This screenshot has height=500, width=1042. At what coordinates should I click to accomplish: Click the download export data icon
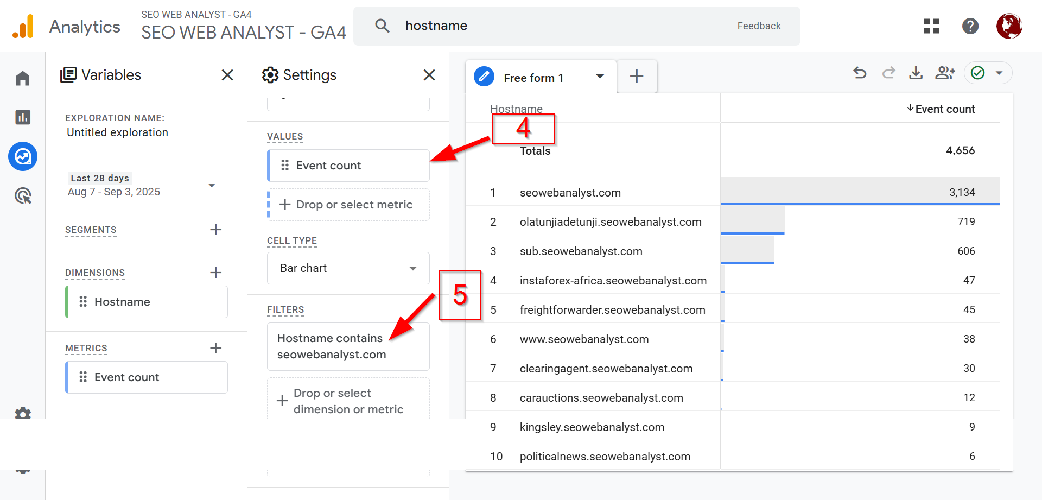click(916, 73)
